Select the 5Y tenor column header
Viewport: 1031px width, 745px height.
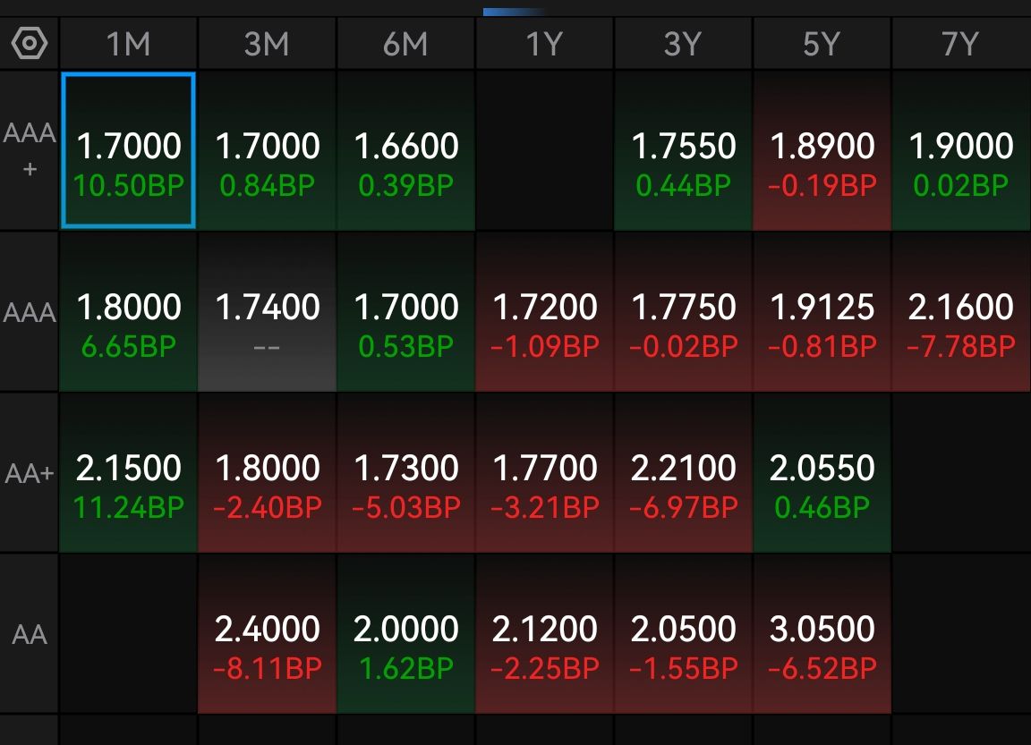coord(822,44)
